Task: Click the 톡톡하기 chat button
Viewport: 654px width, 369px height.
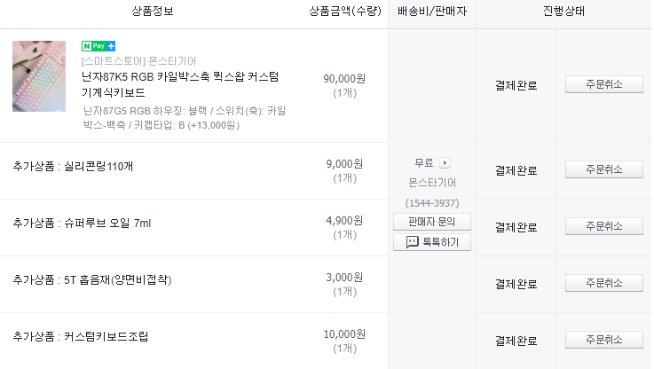Action: (431, 242)
